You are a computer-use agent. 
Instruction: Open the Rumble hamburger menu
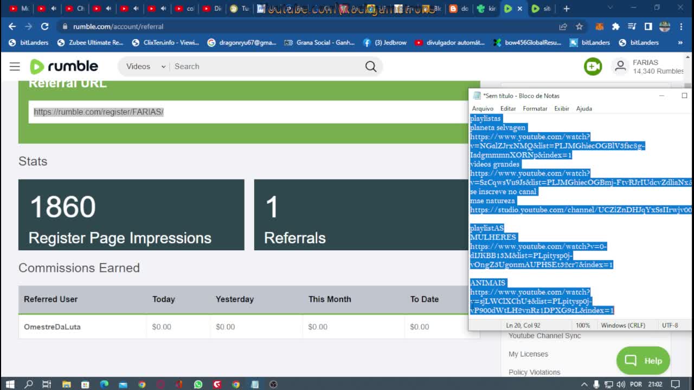coord(15,66)
